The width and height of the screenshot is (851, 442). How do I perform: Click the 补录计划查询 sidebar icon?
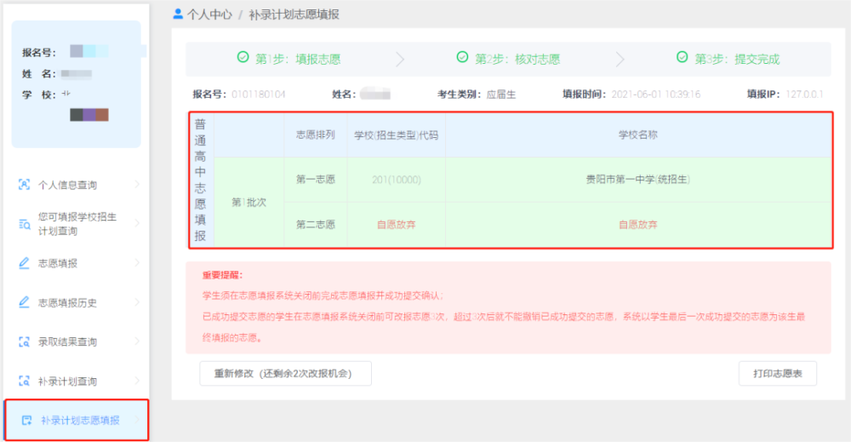pos(25,381)
